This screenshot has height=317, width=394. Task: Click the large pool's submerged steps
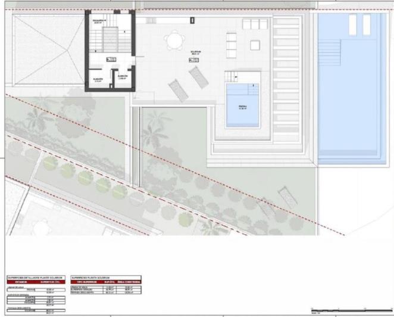(329, 52)
